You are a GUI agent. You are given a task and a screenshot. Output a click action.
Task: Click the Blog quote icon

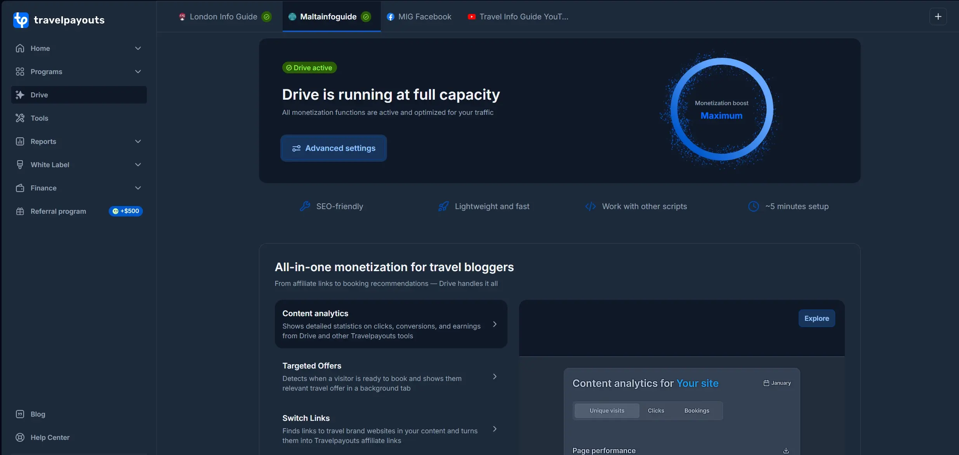(20, 414)
